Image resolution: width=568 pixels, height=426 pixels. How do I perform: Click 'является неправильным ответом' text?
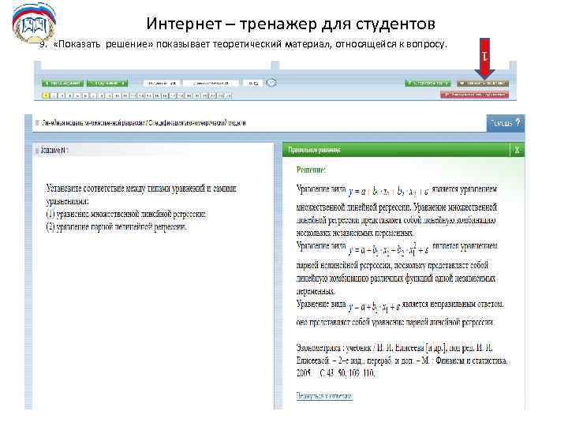(x=453, y=304)
